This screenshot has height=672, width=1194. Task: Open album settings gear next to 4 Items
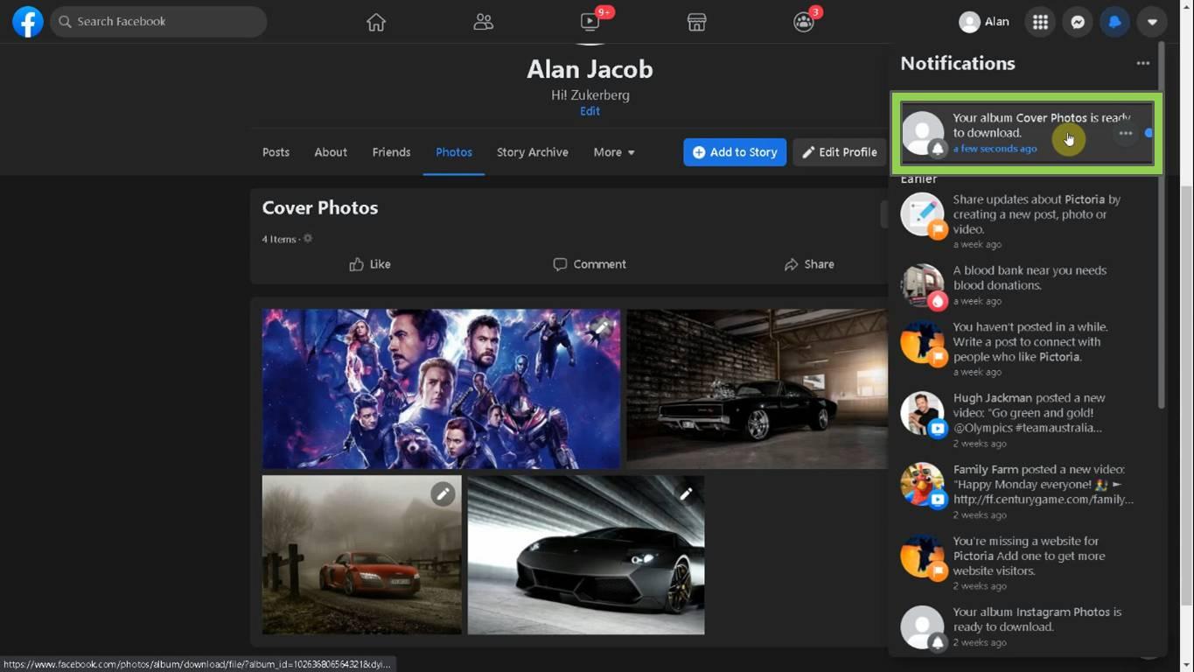pyautogui.click(x=308, y=239)
